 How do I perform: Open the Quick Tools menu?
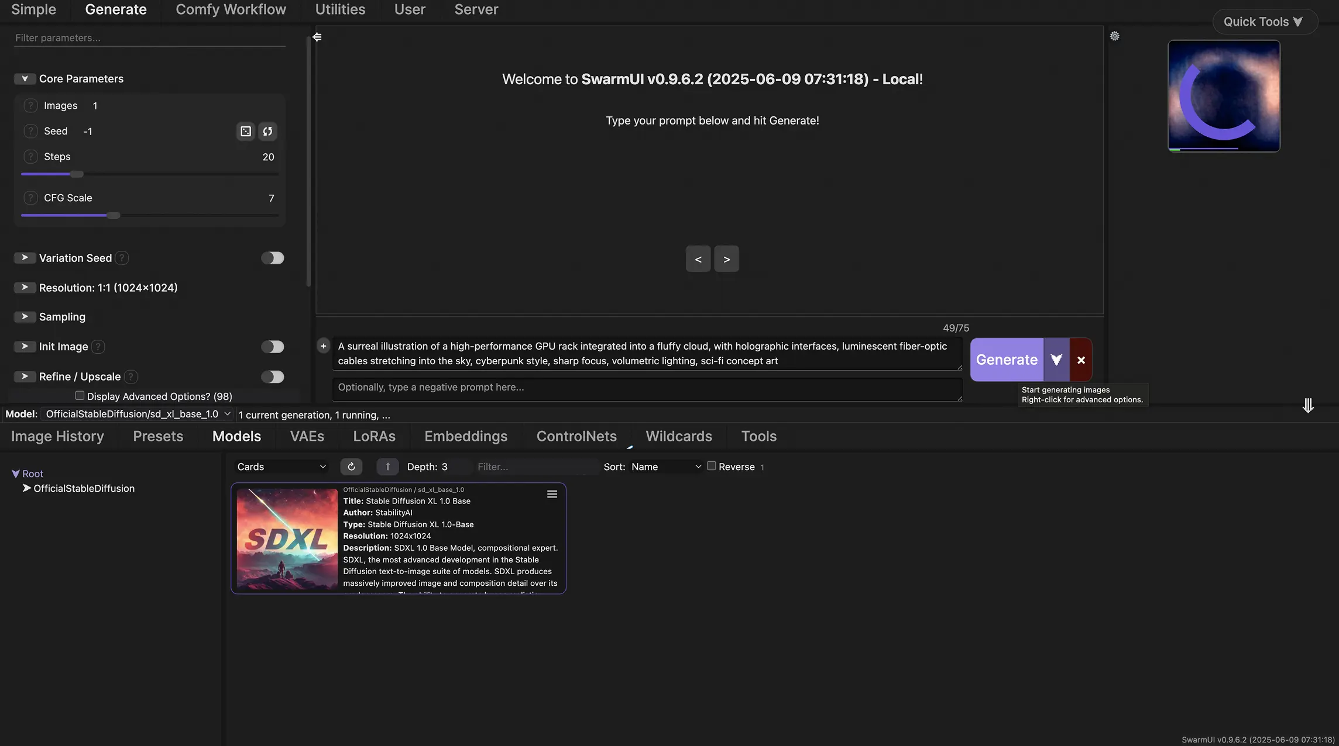coord(1265,22)
